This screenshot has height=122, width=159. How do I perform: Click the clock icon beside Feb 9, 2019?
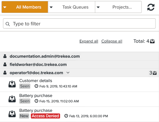point(36,86)
